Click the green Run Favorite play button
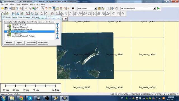 tap(159, 8)
